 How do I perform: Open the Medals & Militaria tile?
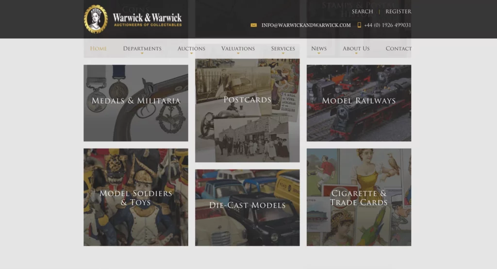point(136,103)
